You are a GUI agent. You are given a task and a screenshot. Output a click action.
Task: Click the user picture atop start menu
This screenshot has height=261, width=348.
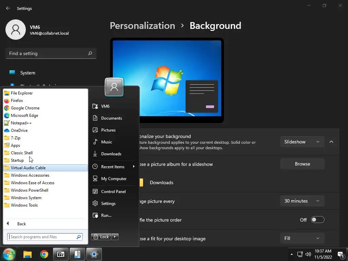(114, 87)
